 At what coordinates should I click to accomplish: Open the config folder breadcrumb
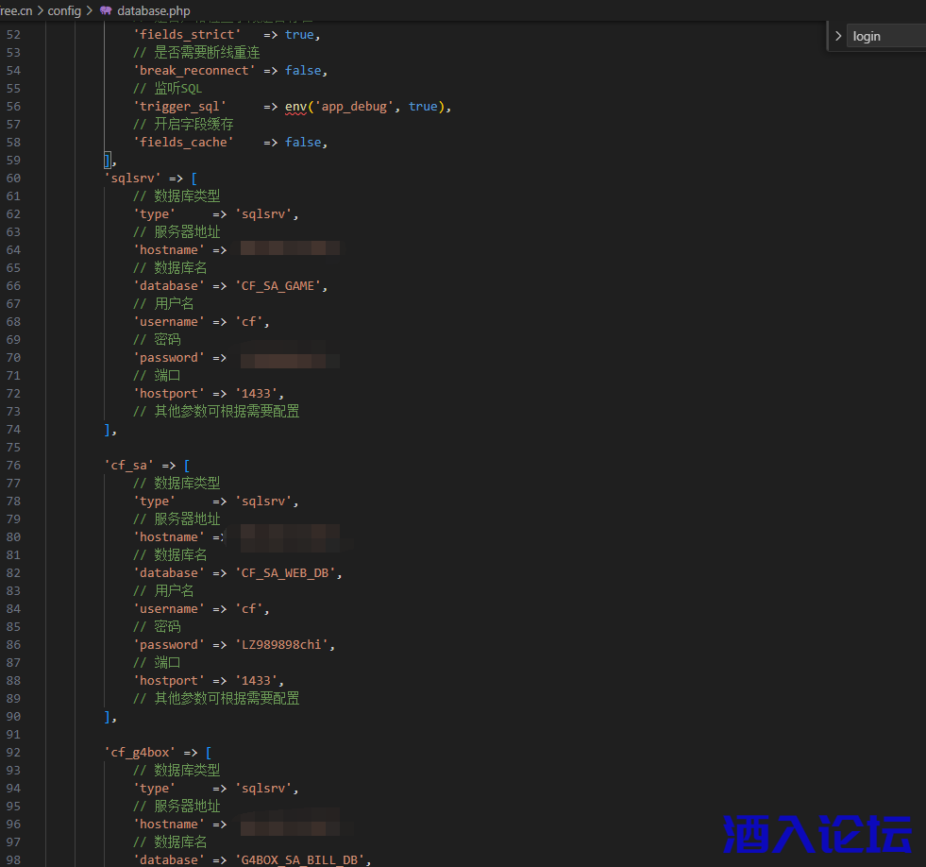pos(64,10)
